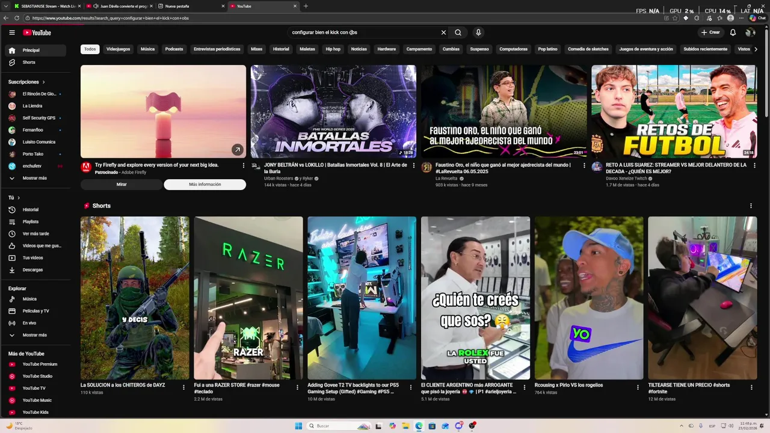Open Fernanfloo channel subscription
The image size is (770, 433).
37,131
